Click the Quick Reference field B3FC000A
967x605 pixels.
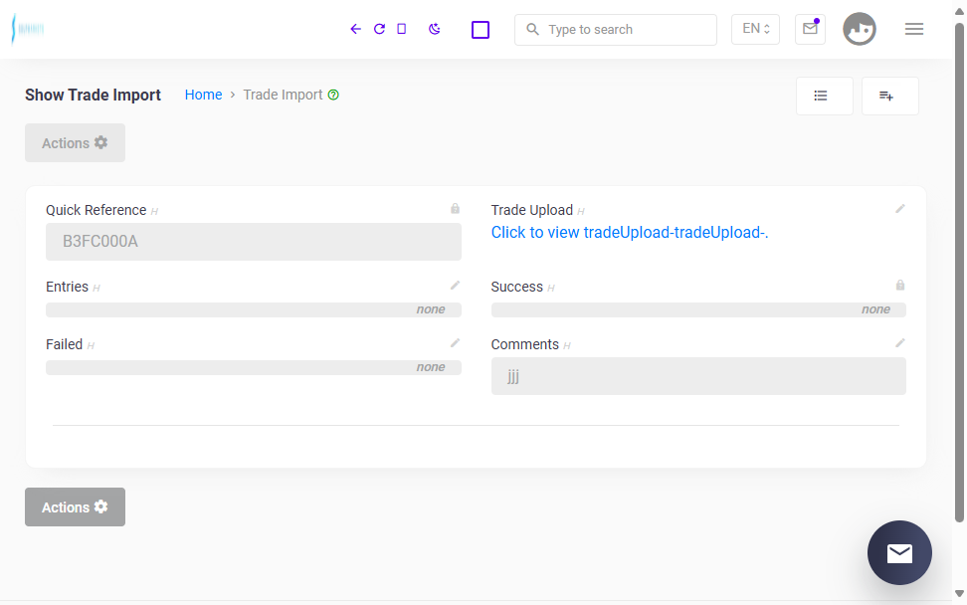tap(254, 242)
